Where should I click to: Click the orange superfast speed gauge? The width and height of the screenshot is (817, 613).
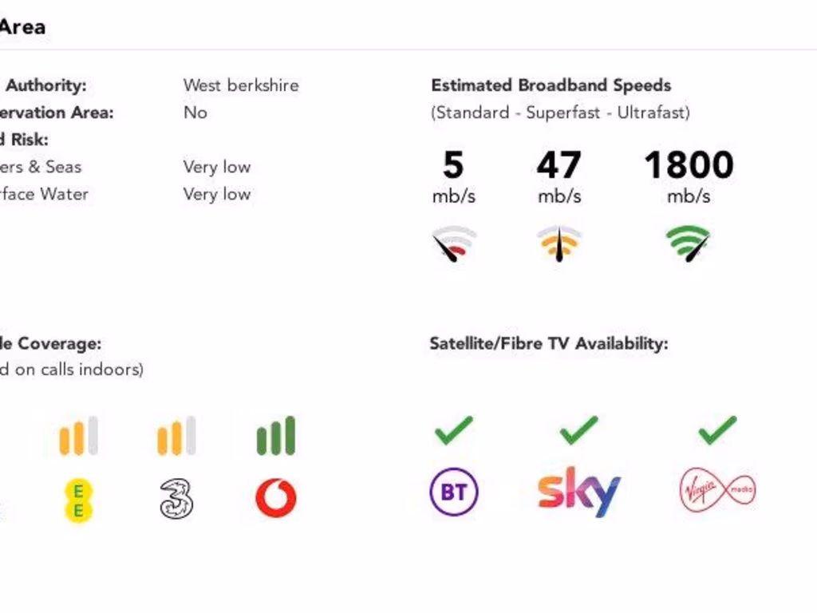tap(558, 243)
